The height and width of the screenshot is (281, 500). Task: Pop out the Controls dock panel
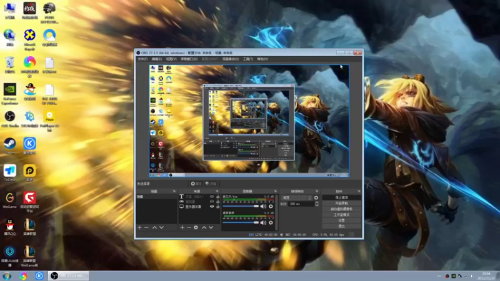tap(359, 191)
